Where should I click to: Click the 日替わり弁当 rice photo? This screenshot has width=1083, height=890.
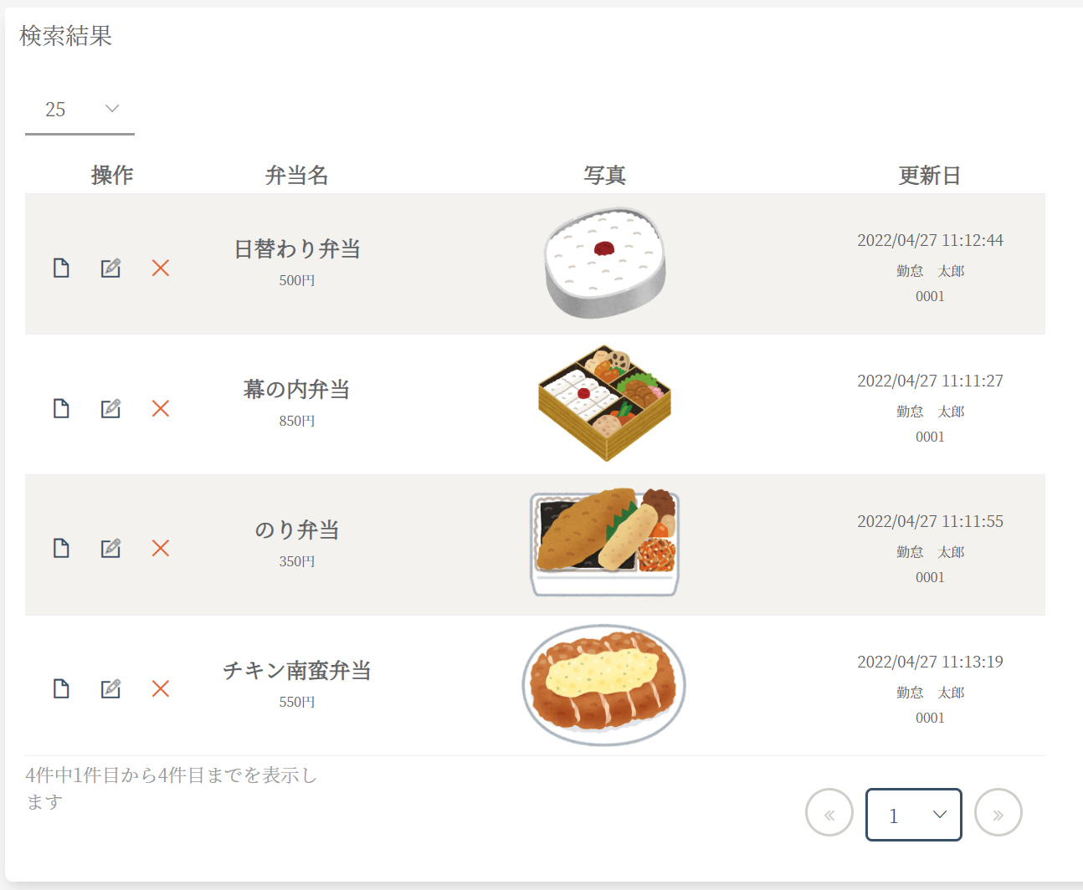[605, 263]
